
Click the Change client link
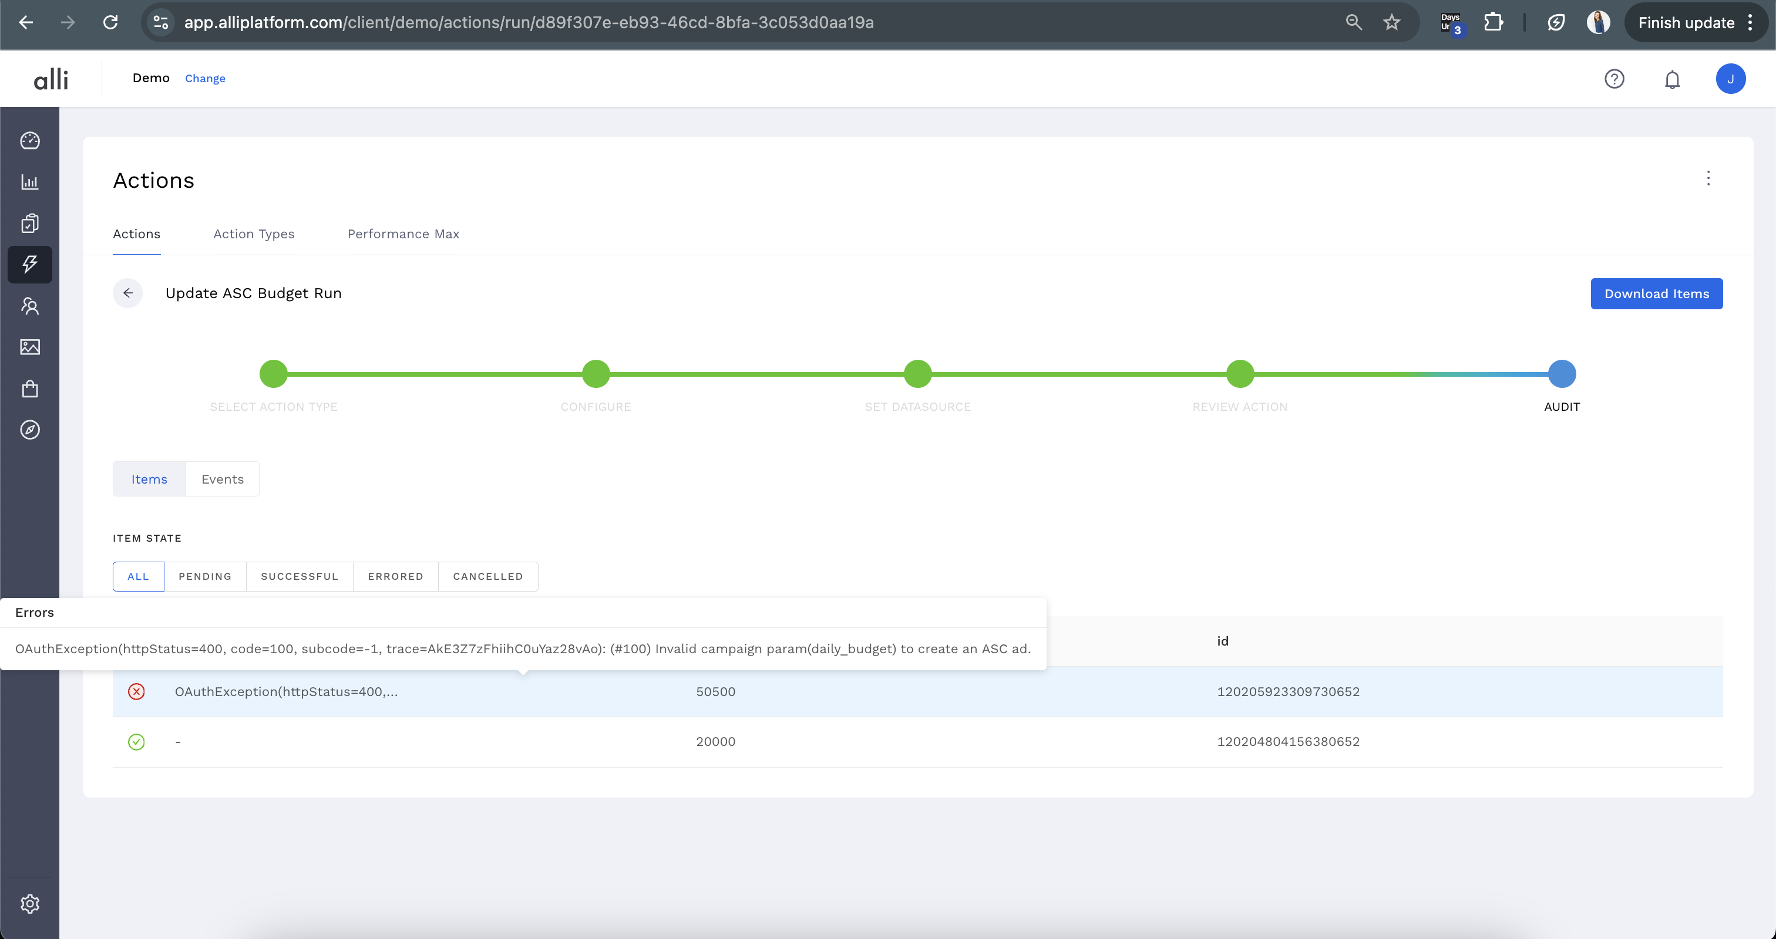tap(205, 79)
